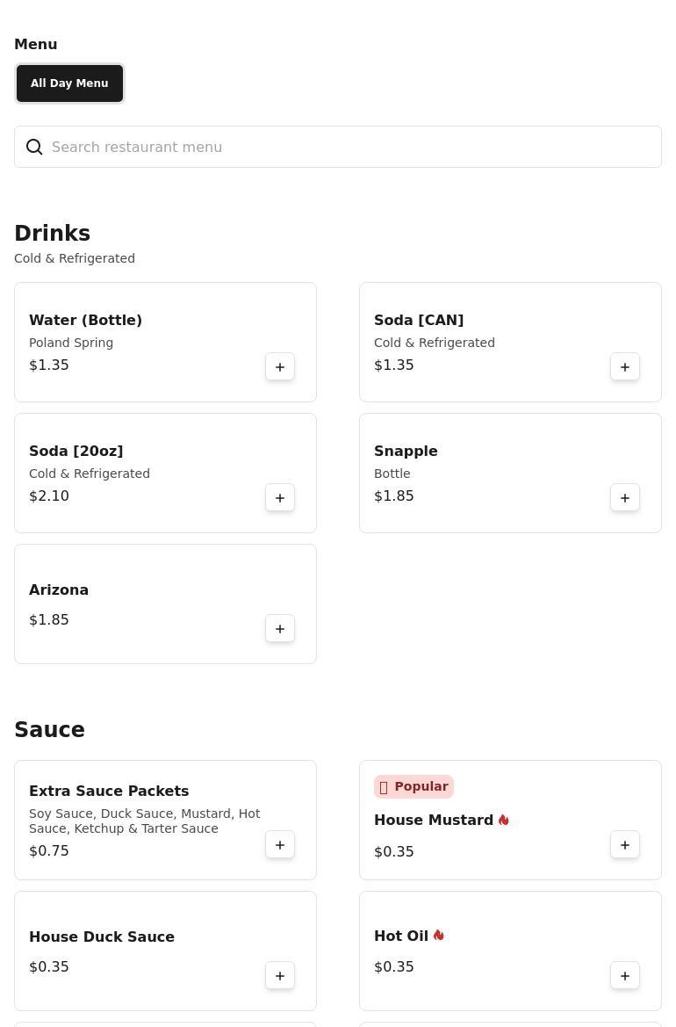676x1027 pixels.
Task: Click the search magnifier icon
Action: pyautogui.click(x=34, y=147)
